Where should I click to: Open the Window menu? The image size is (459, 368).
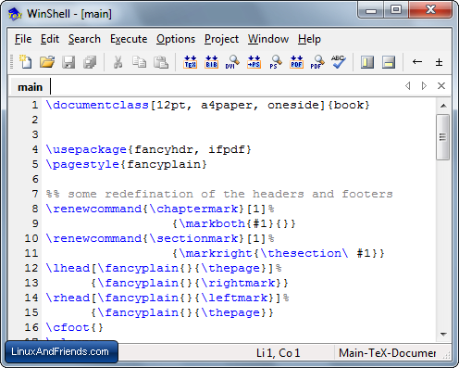pyautogui.click(x=268, y=39)
